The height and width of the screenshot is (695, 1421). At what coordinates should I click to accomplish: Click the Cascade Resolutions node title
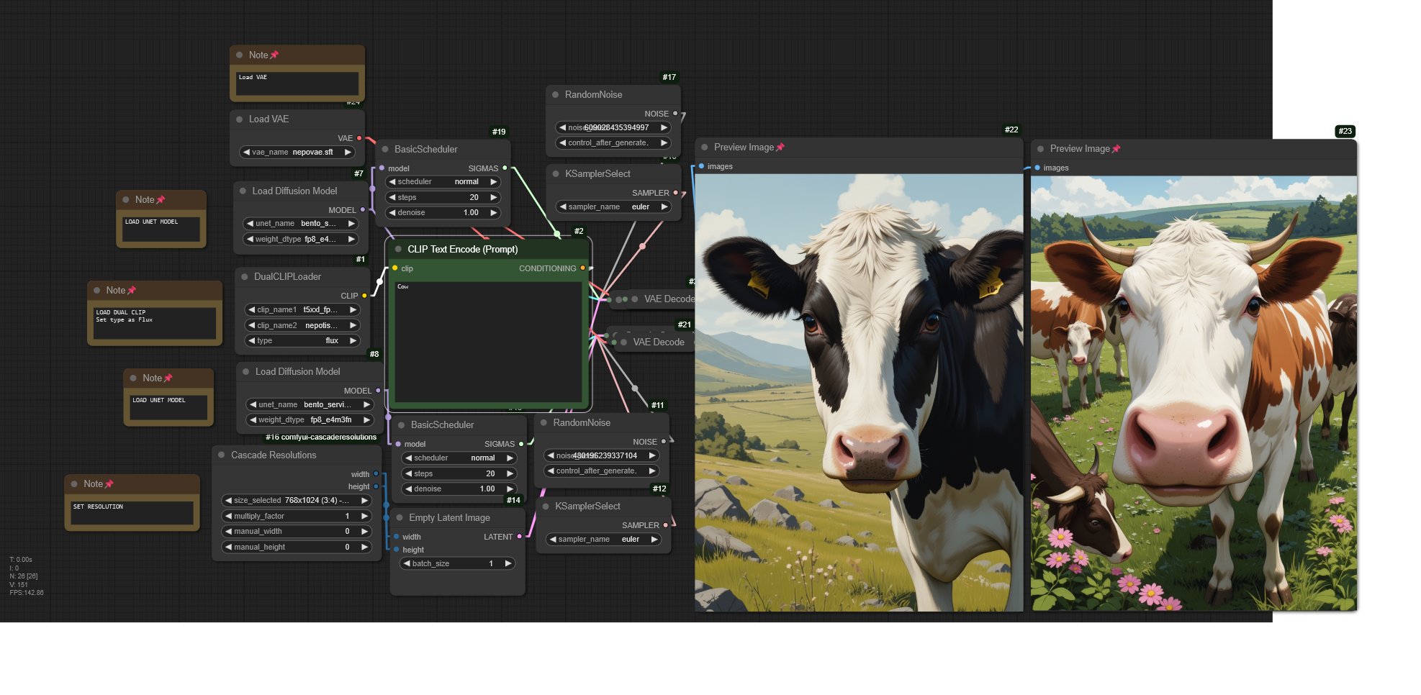pyautogui.click(x=274, y=455)
